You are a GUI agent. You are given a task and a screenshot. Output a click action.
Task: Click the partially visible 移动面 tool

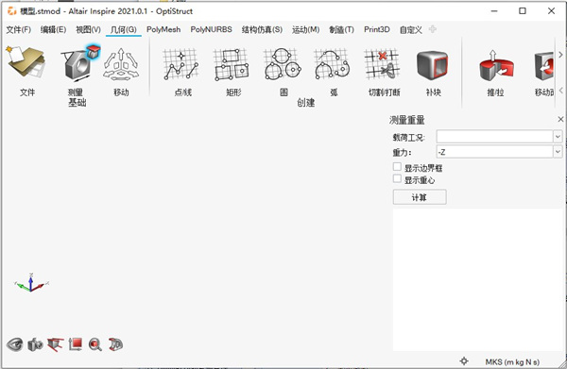pos(544,66)
